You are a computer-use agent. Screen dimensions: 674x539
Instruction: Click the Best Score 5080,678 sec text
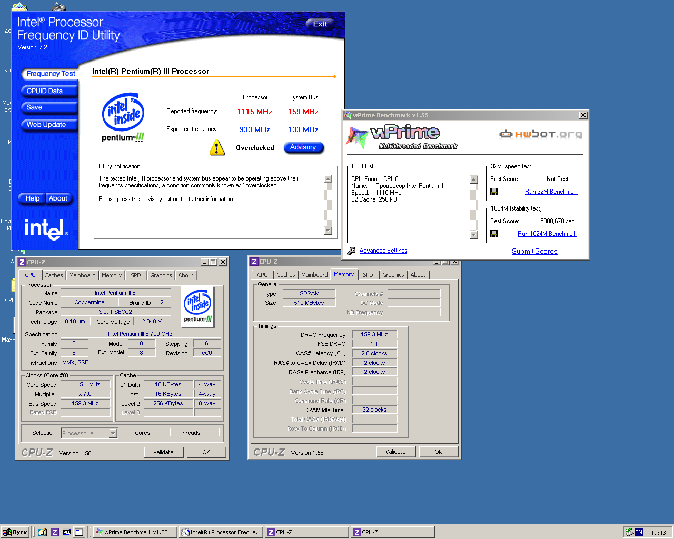[557, 221]
